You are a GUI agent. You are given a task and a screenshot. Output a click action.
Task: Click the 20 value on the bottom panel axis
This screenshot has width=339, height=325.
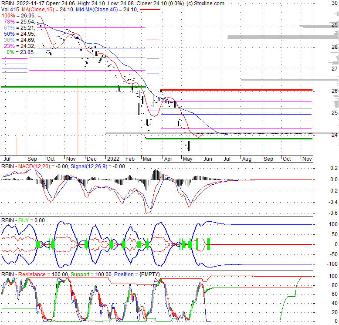pyautogui.click(x=335, y=312)
